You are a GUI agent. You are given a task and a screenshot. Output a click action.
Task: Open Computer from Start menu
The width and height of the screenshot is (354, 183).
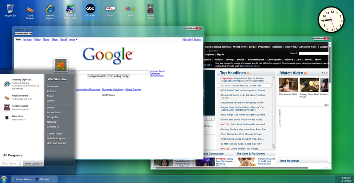pos(52,117)
